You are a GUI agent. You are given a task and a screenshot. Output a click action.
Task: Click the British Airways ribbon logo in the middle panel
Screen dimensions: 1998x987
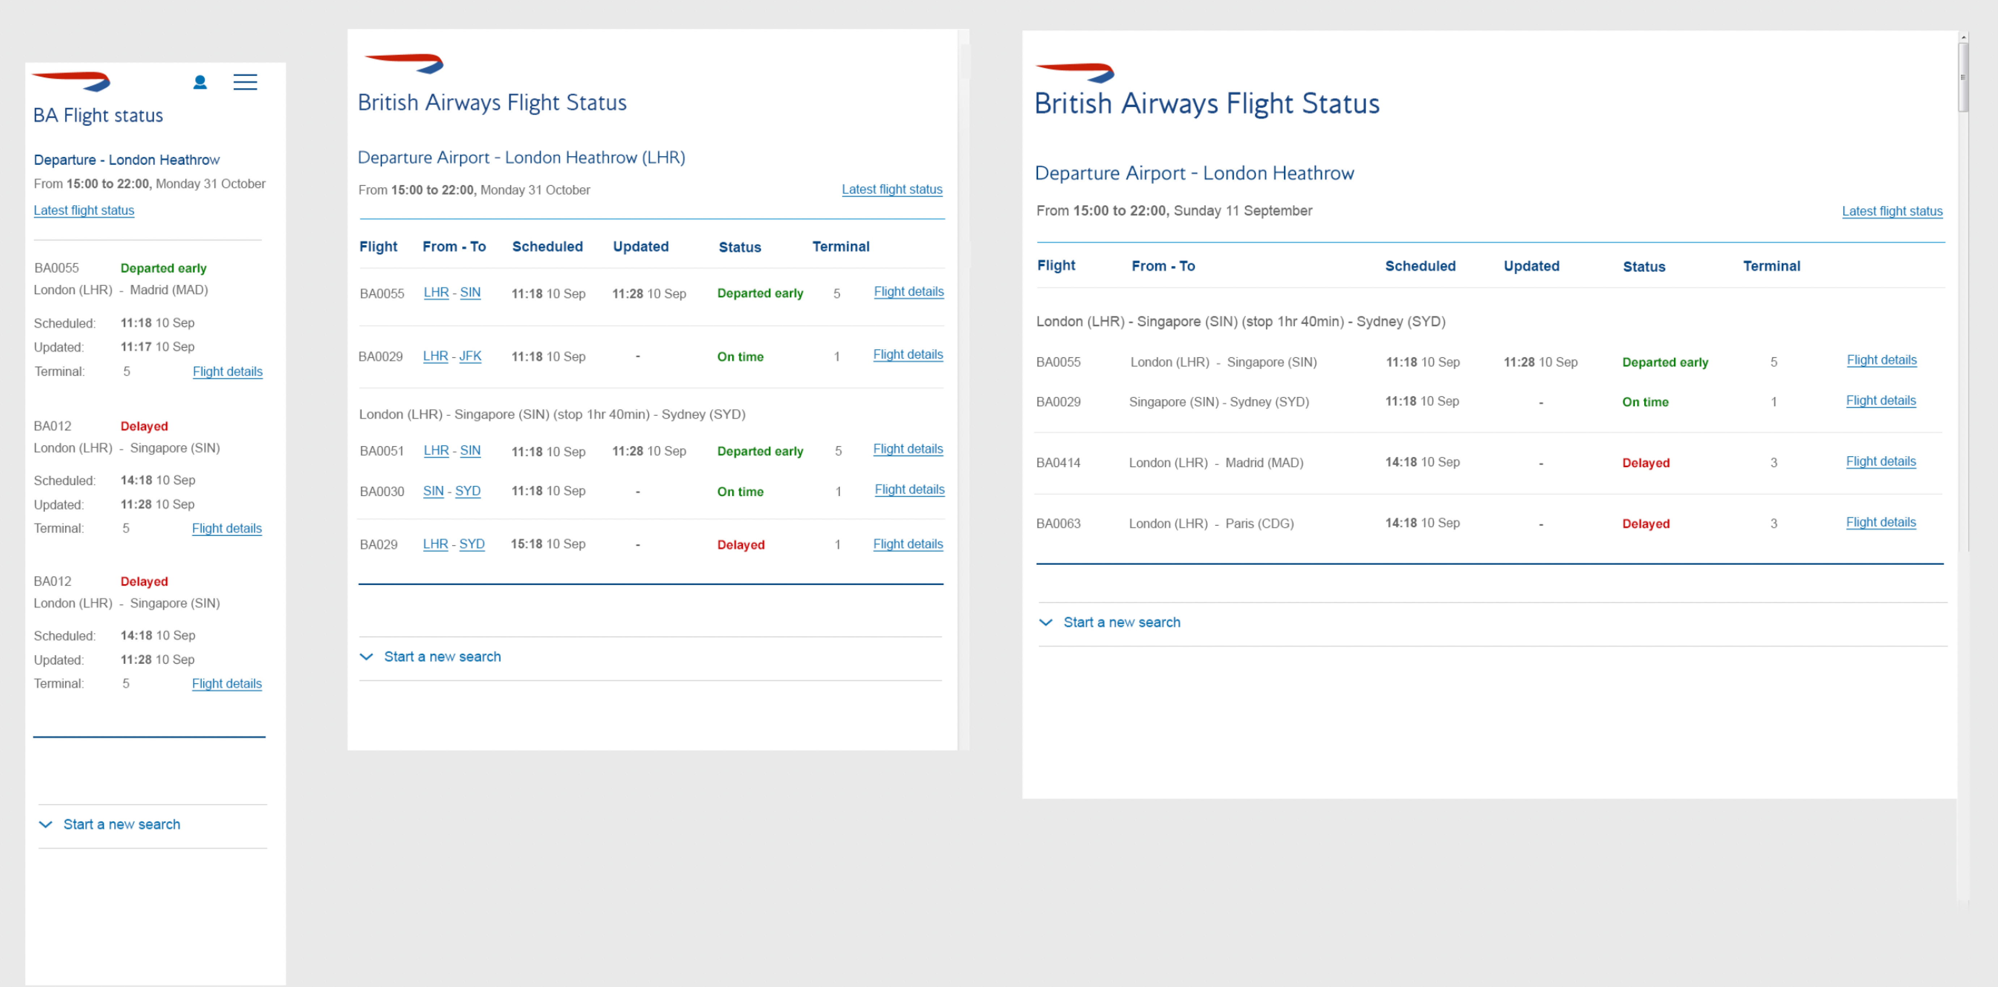pyautogui.click(x=404, y=63)
